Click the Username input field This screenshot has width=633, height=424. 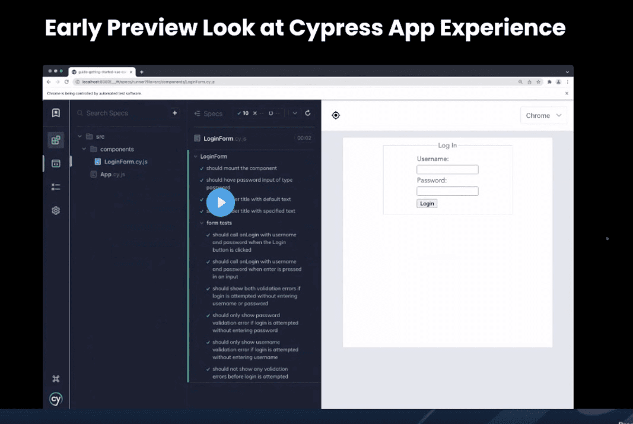click(x=447, y=169)
